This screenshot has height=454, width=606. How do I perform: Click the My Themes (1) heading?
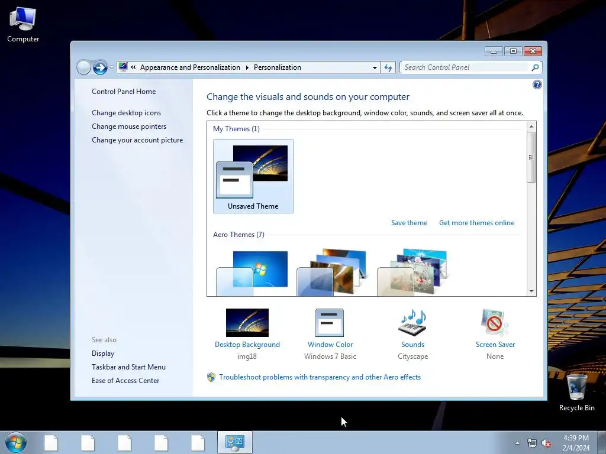point(236,129)
